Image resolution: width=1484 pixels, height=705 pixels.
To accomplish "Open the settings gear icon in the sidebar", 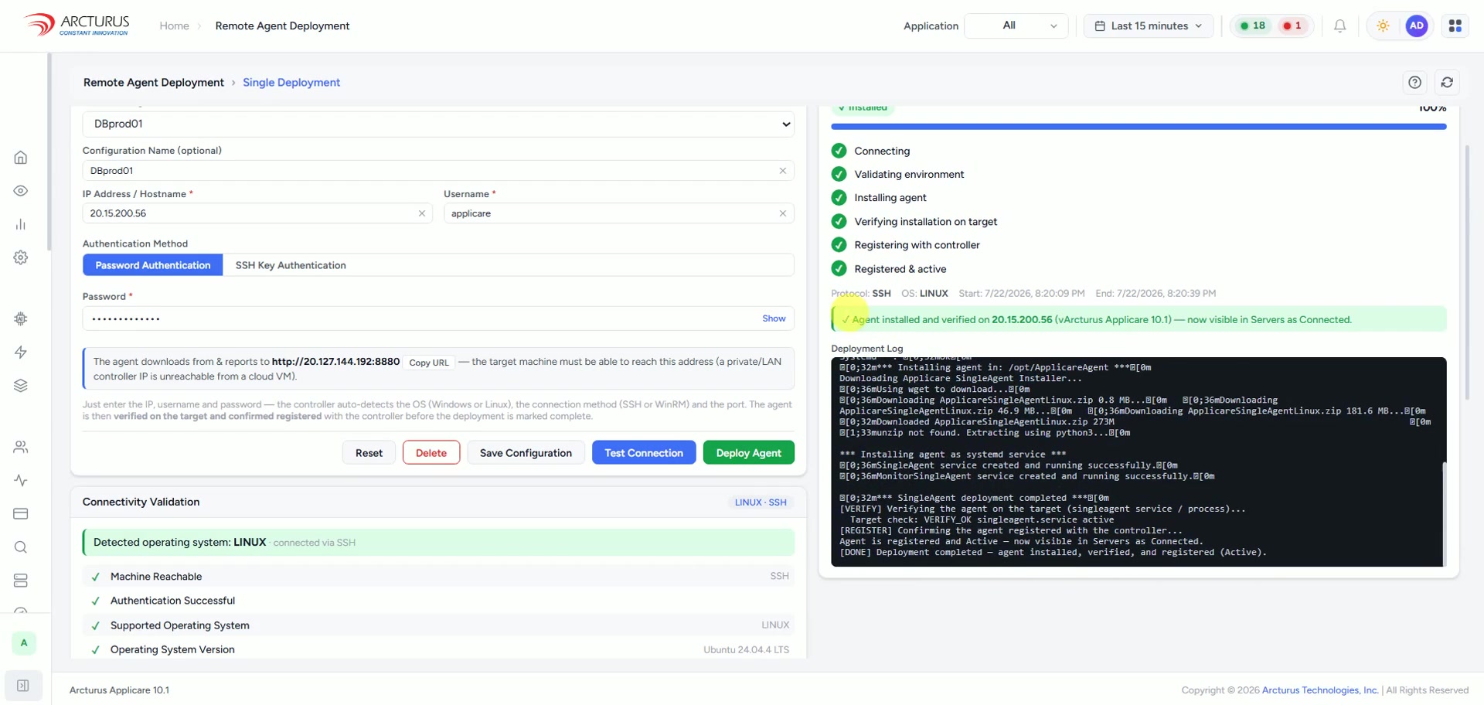I will click(21, 257).
